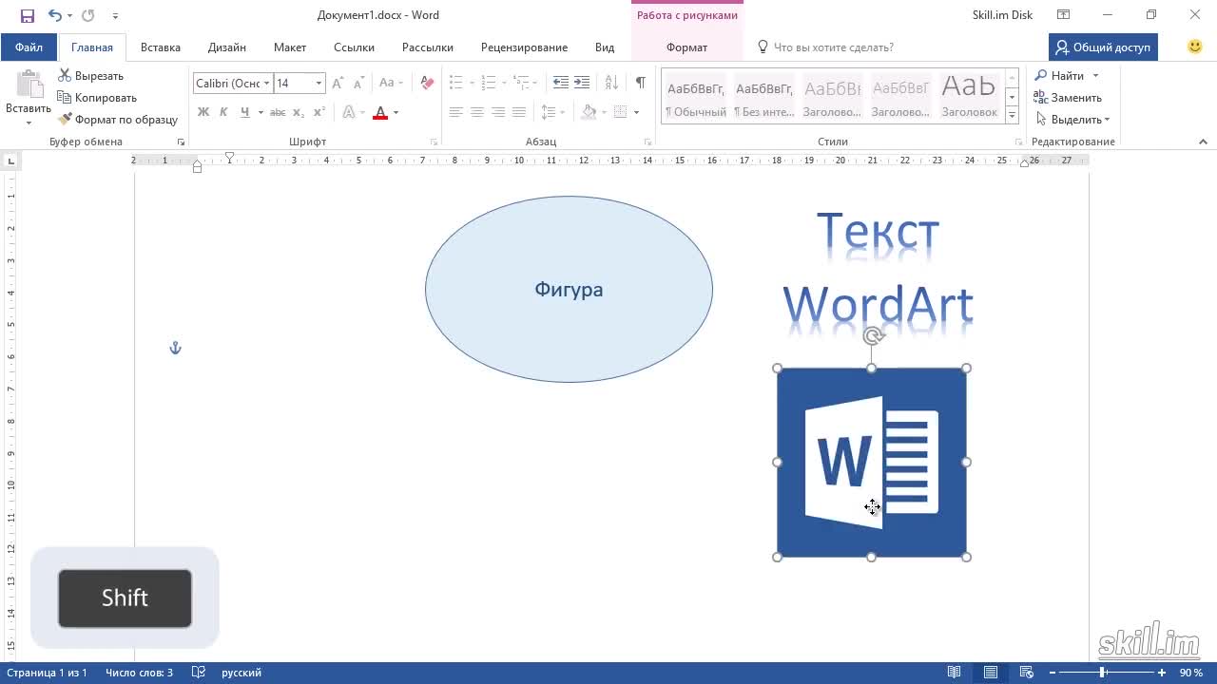The image size is (1217, 684).
Task: Sort the text alphabetically
Action: click(x=611, y=84)
